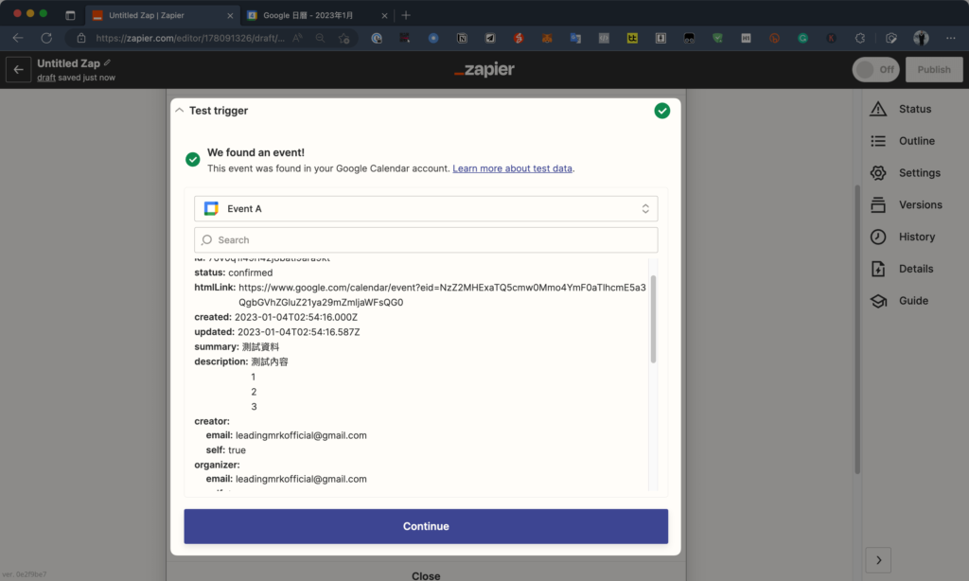Open the Event A dropdown selector
Image resolution: width=969 pixels, height=581 pixels.
(426, 208)
